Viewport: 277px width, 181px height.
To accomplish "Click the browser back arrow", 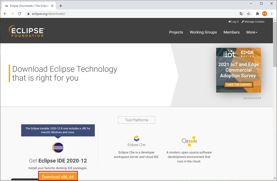I will coord(5,14).
